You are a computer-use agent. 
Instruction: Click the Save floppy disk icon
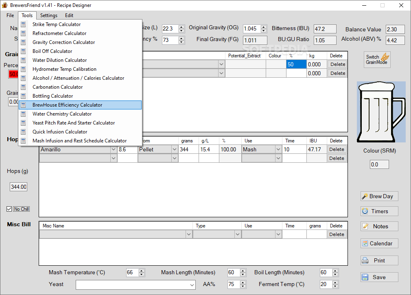click(x=365, y=277)
